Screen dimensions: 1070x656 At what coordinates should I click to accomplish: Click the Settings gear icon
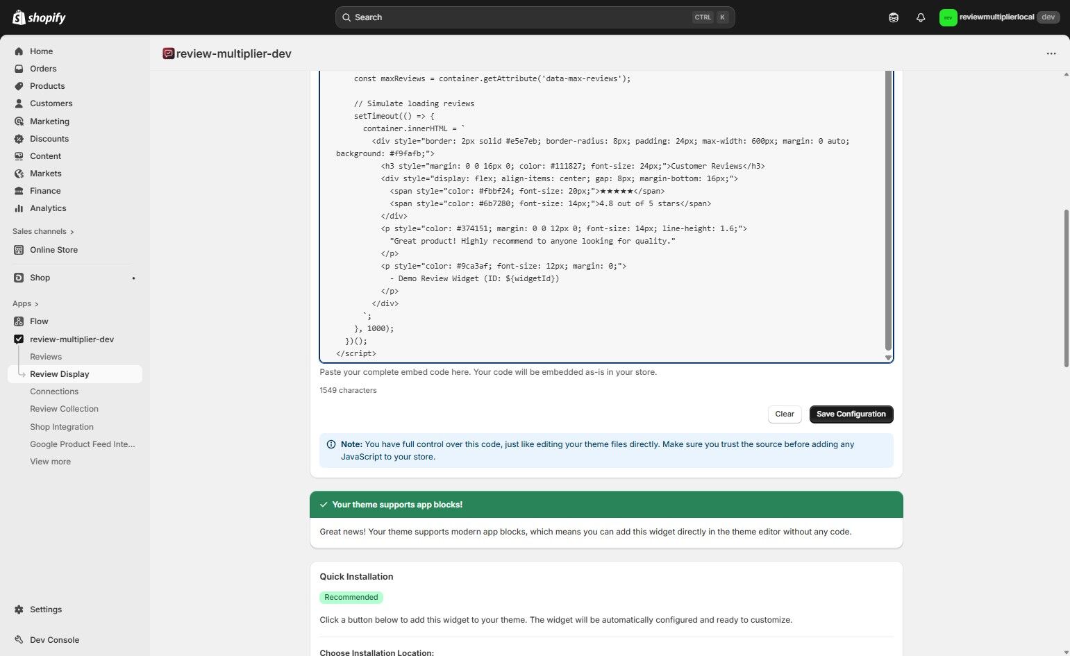(x=19, y=609)
